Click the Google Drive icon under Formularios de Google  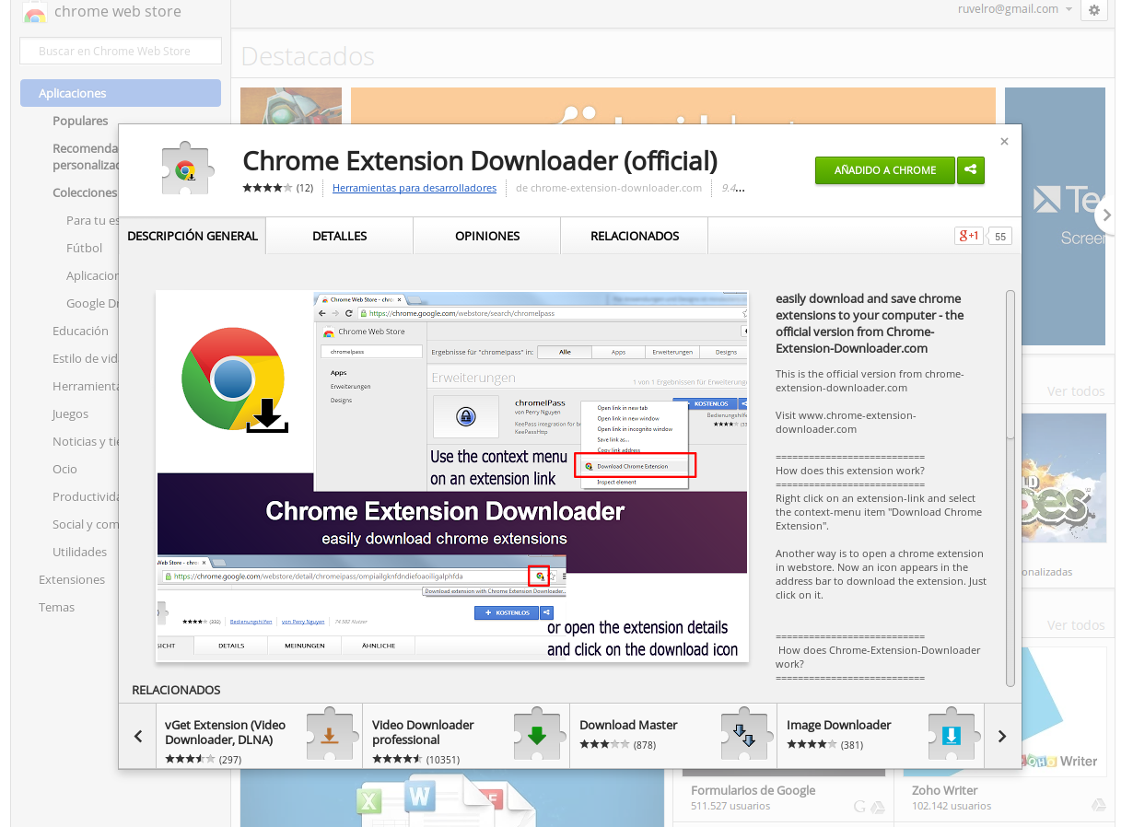click(879, 807)
